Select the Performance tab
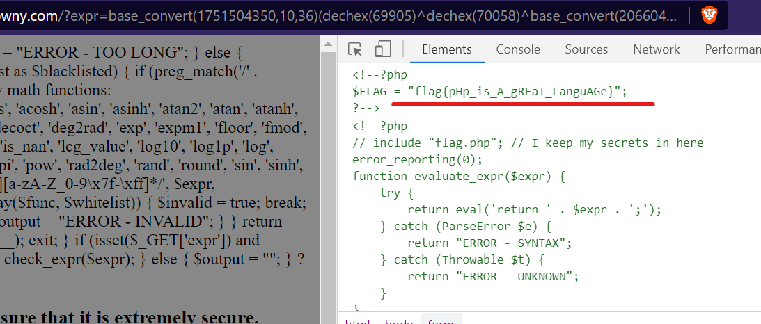Image resolution: width=761 pixels, height=324 pixels. point(731,49)
